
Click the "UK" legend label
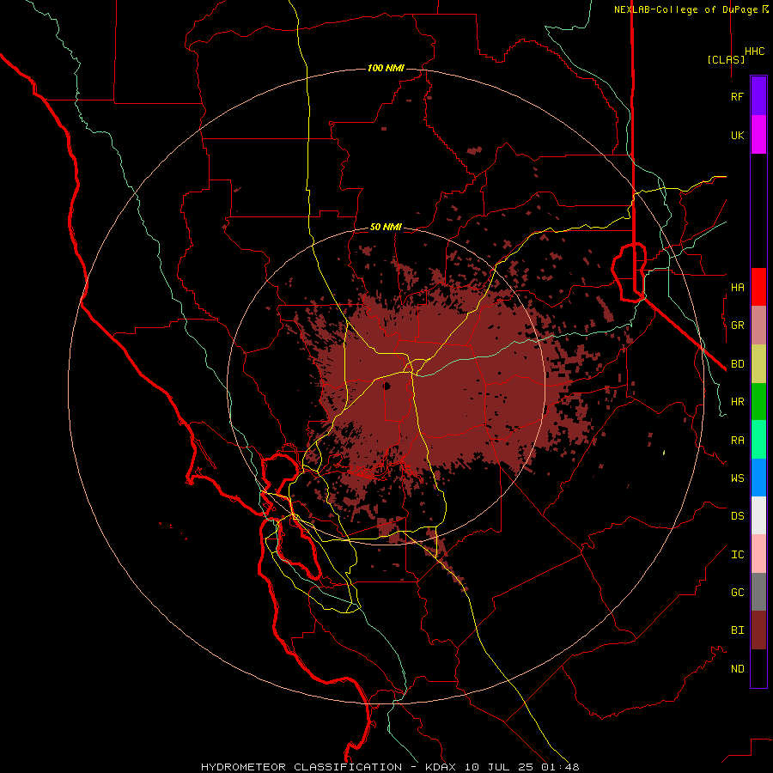click(737, 136)
